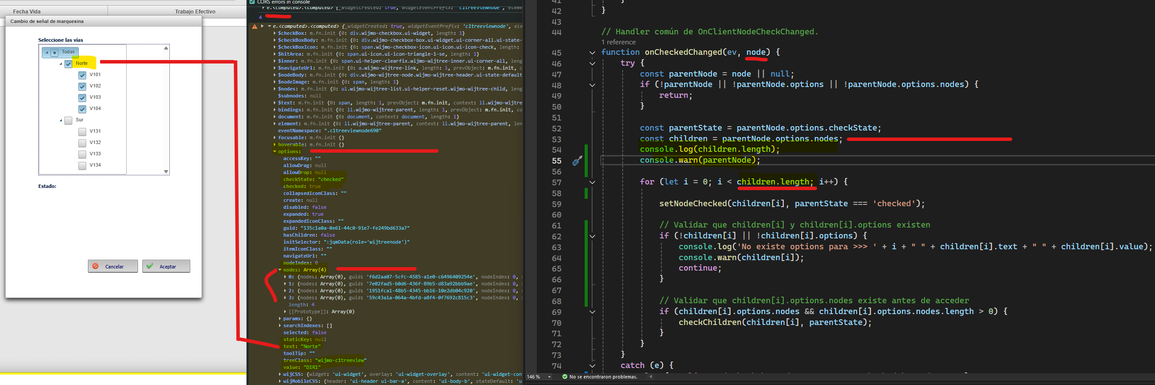
Task: Click the tree list scroll-up arrow
Action: coord(166,48)
